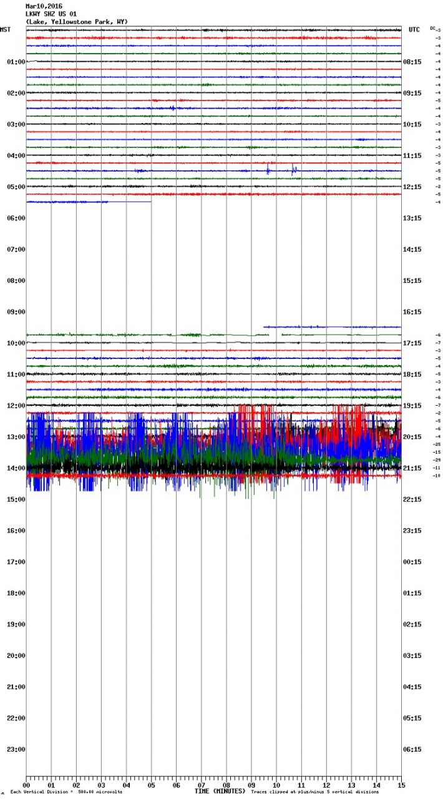Click the UTC timezone label

pos(414,30)
